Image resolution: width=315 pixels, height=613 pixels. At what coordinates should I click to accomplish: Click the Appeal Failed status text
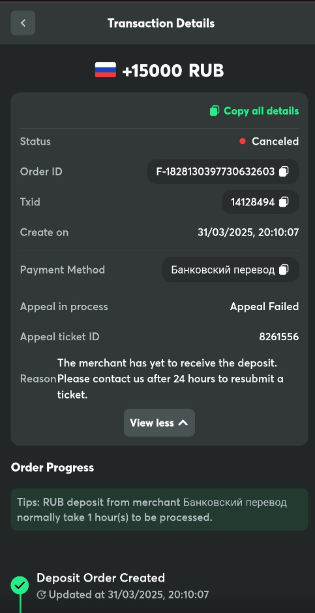coord(264,306)
